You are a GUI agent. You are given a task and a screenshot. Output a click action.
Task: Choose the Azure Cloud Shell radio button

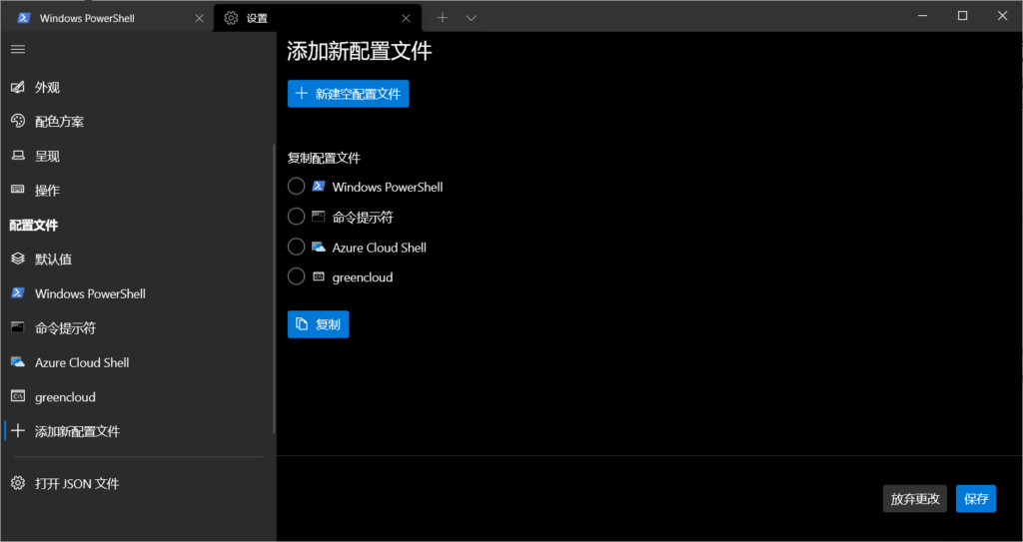pos(296,247)
